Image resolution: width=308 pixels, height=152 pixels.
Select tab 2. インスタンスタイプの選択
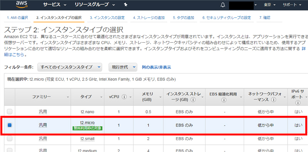click(59, 18)
